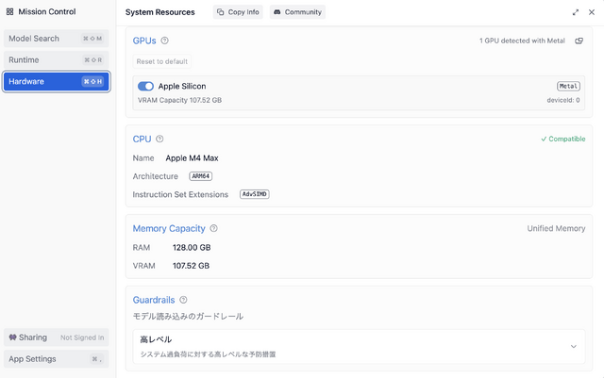Image resolution: width=604 pixels, height=378 pixels.
Task: Open the Community link button
Action: (297, 12)
